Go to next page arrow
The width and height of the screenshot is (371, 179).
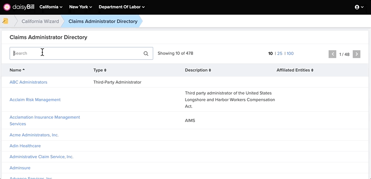coord(357,54)
